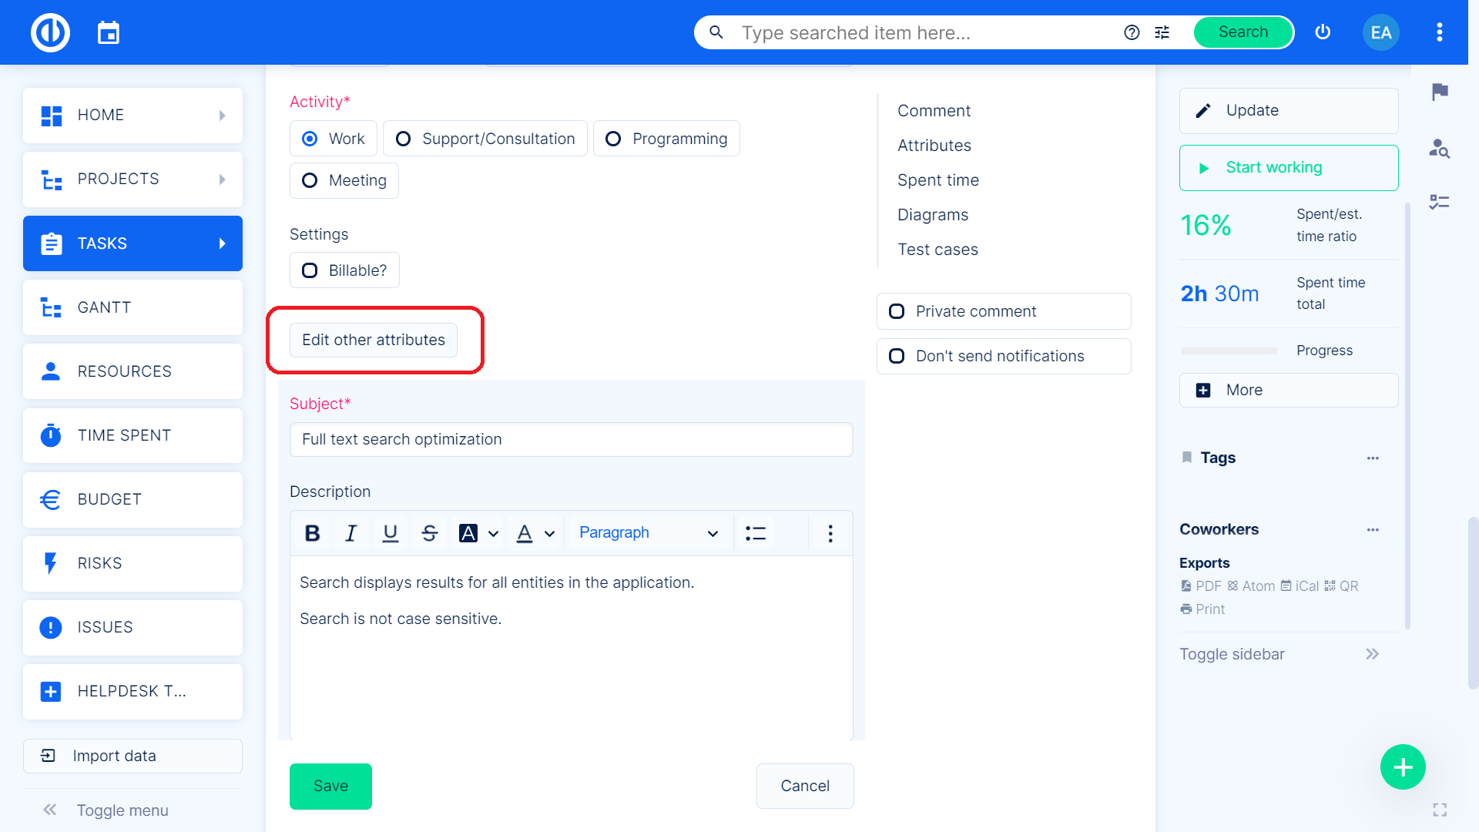1479x832 pixels.
Task: Open ISSUES from the left menu
Action: (x=132, y=627)
